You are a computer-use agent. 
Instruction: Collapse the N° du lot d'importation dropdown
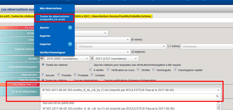coord(218,90)
